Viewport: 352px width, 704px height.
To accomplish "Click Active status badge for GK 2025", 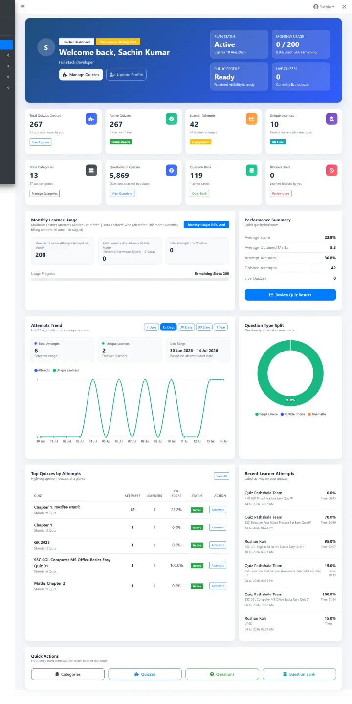I will pyautogui.click(x=197, y=545).
